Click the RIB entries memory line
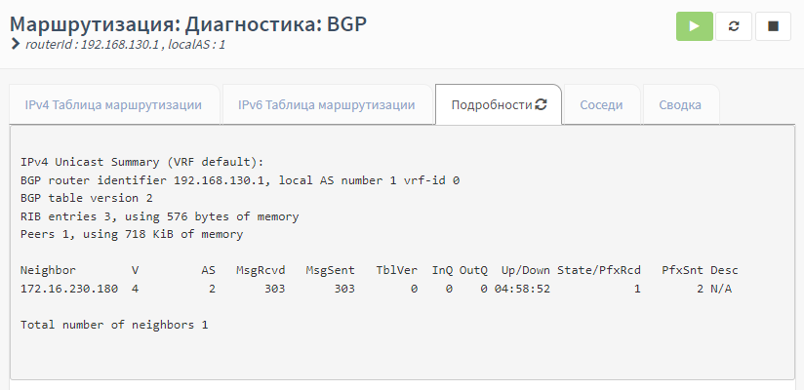 [x=159, y=216]
